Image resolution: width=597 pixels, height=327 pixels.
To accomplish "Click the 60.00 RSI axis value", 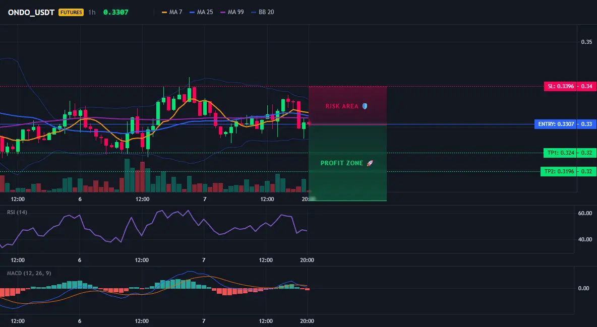I will 585,213.
